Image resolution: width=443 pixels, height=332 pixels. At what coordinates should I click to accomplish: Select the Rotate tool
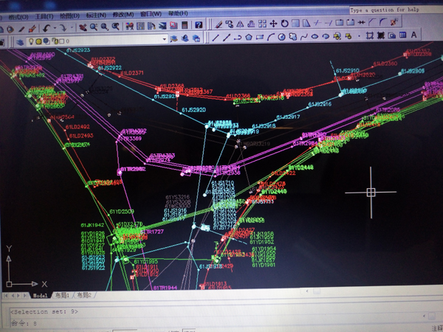[285, 23]
